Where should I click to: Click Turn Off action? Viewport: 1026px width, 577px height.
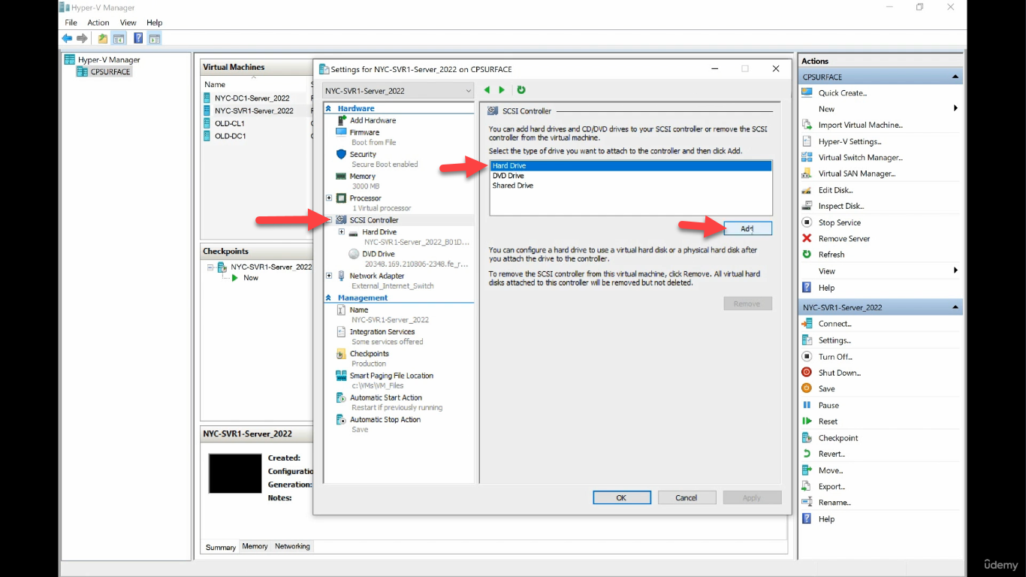click(836, 357)
